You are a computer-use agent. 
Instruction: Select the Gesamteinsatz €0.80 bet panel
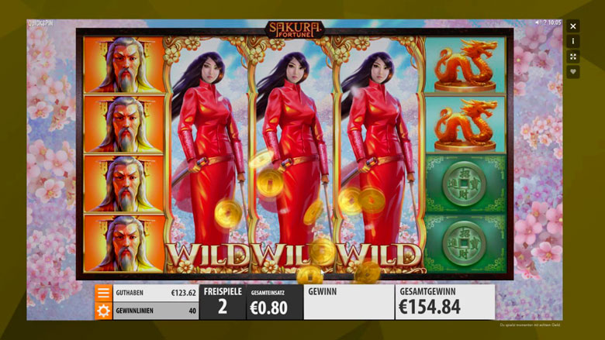click(x=275, y=302)
